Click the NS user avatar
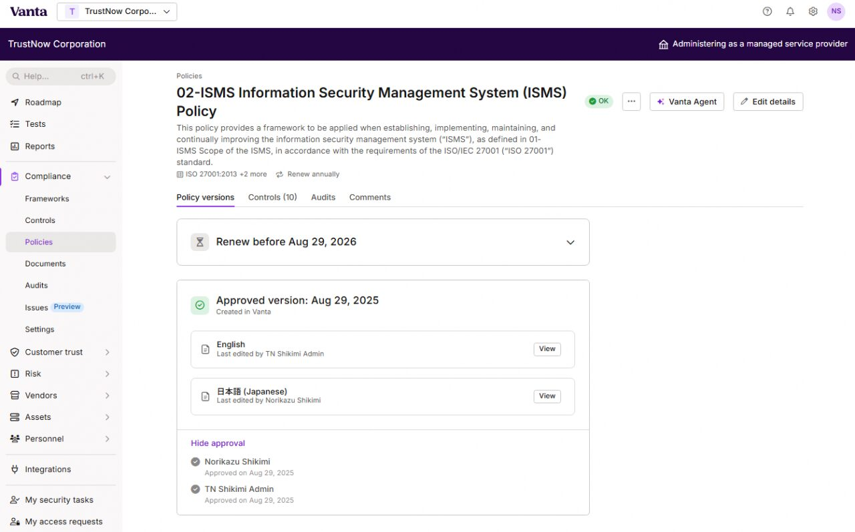 pyautogui.click(x=836, y=11)
